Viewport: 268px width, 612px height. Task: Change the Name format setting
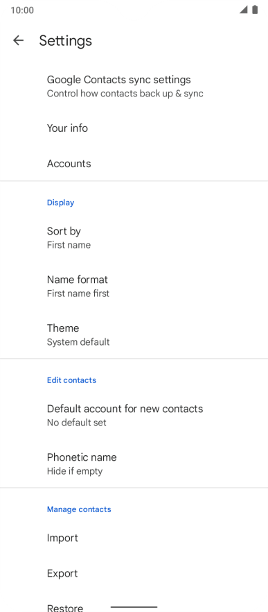pyautogui.click(x=134, y=286)
